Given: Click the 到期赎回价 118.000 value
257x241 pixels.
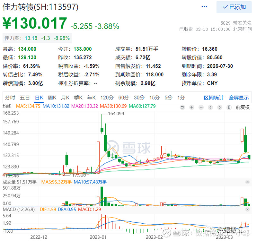Looking at the screenshot, I should coord(155,75).
